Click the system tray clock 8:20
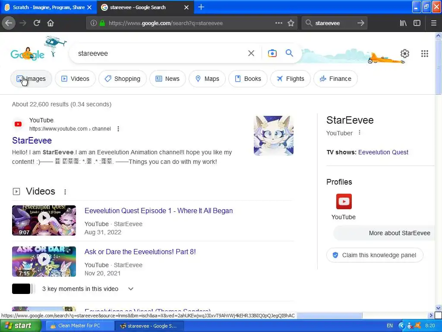This screenshot has height=332, width=442. [x=430, y=326]
